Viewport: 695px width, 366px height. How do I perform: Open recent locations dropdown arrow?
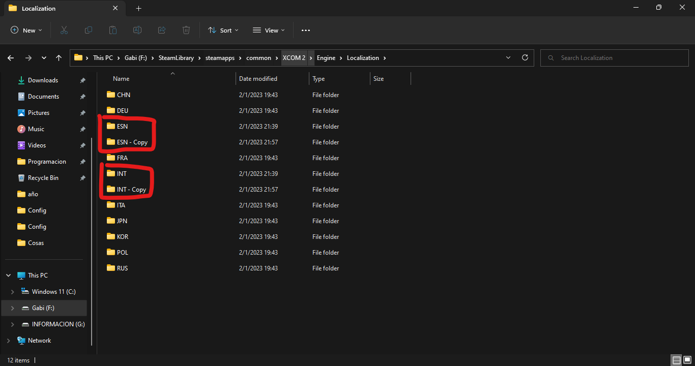[x=44, y=58]
